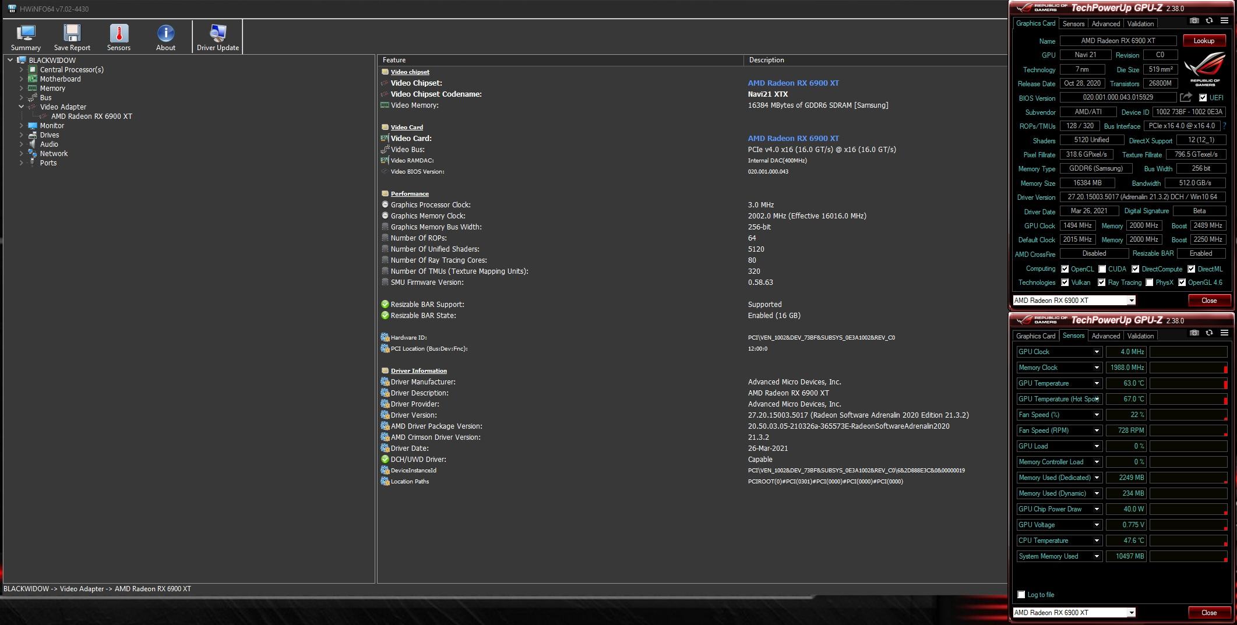Expand Motherboard tree node

[22, 79]
